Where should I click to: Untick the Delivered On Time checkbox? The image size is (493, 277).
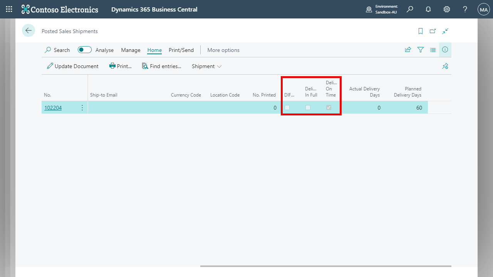(x=329, y=108)
